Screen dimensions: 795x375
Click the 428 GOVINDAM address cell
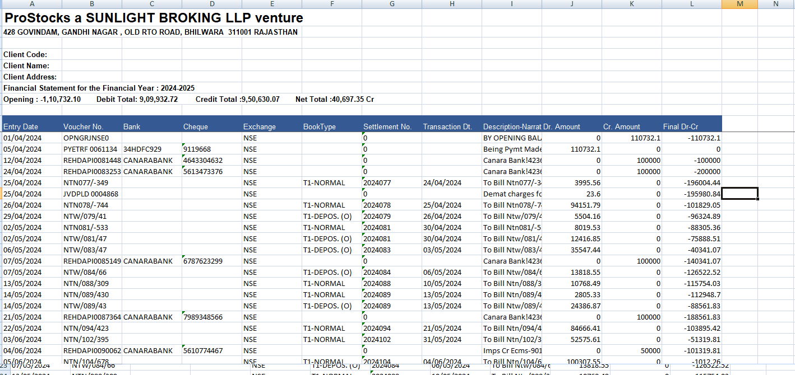click(150, 32)
